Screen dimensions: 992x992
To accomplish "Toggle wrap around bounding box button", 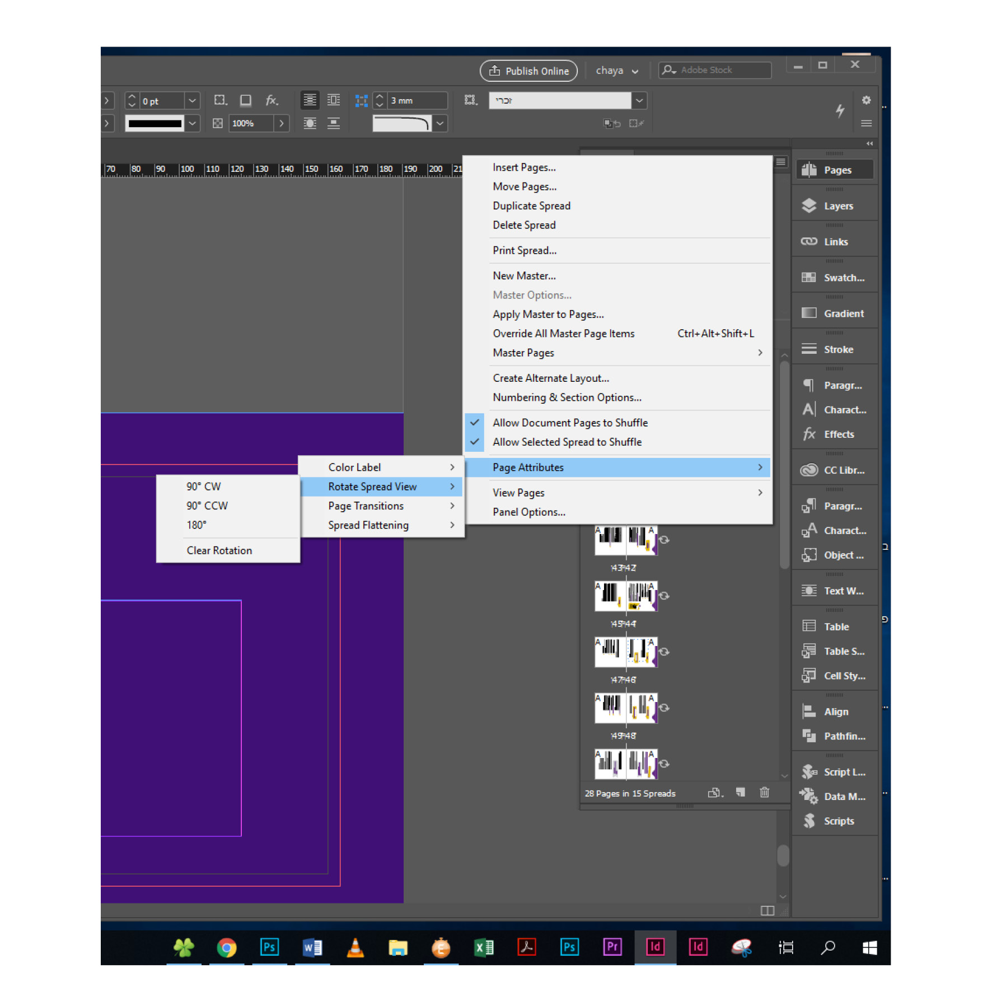I will tap(334, 101).
